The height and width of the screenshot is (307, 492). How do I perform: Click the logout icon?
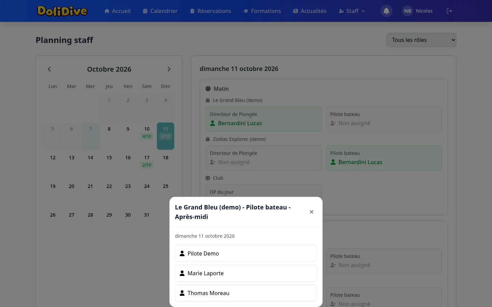coord(449,11)
